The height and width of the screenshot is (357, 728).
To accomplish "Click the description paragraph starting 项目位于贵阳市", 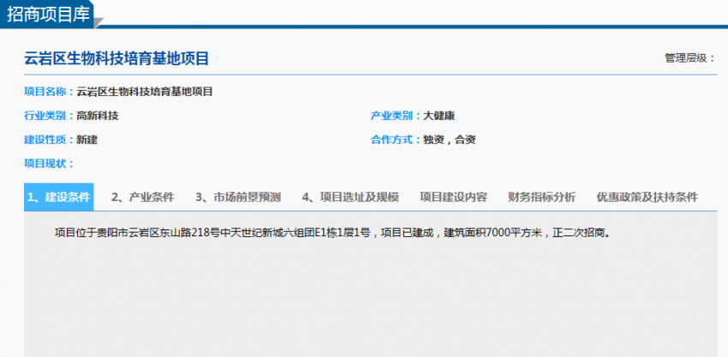I will click(x=332, y=233).
